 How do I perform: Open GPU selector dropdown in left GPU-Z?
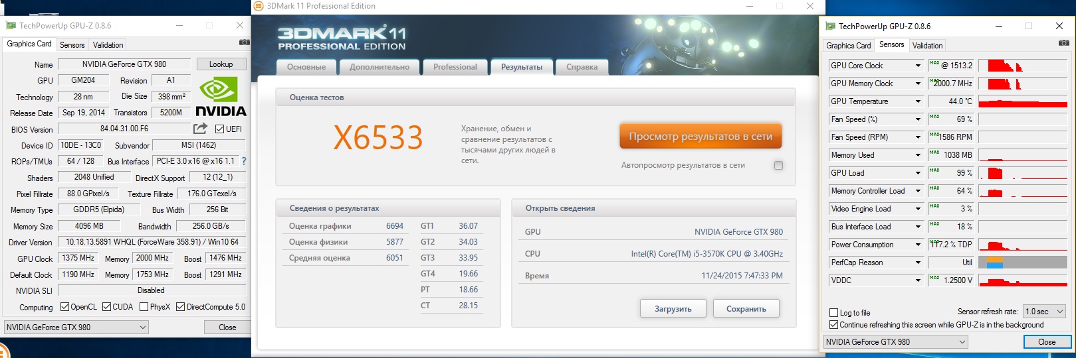(76, 328)
